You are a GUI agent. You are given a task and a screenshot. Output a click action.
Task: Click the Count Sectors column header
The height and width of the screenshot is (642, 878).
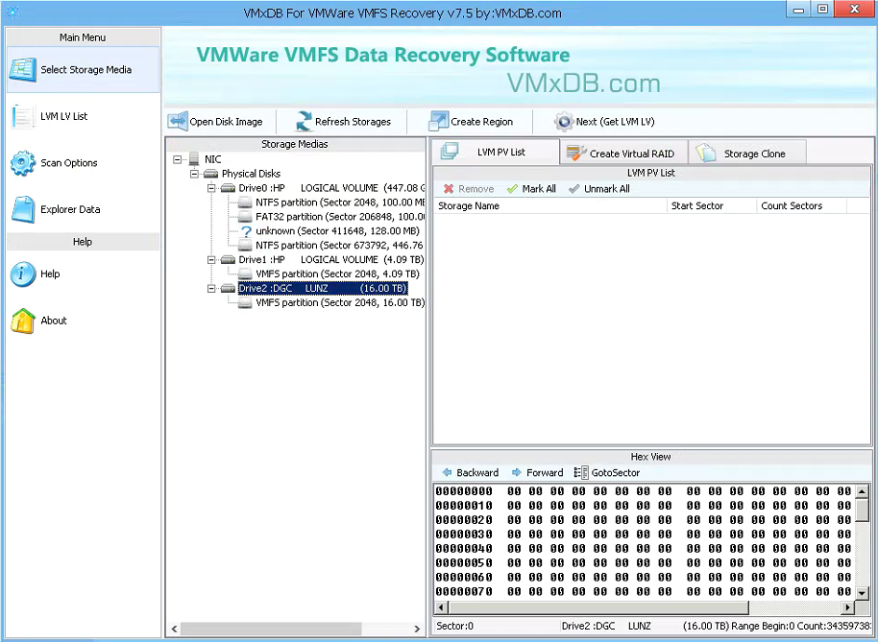point(802,205)
